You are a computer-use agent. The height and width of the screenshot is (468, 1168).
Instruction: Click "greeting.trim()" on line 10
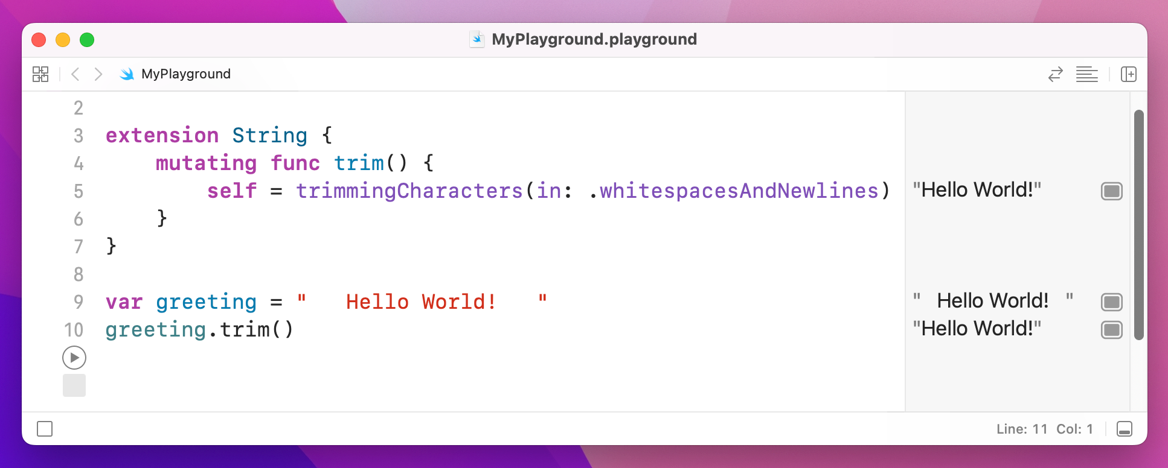[199, 330]
